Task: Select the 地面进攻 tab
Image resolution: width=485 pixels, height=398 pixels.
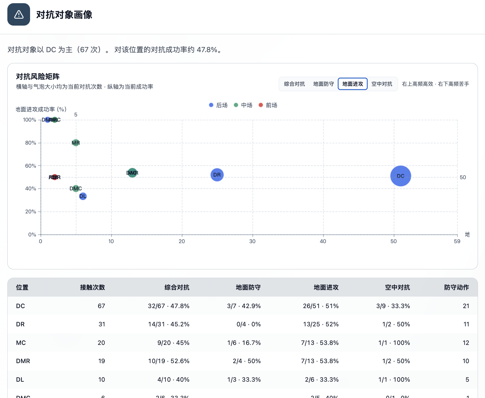Action: coord(353,84)
